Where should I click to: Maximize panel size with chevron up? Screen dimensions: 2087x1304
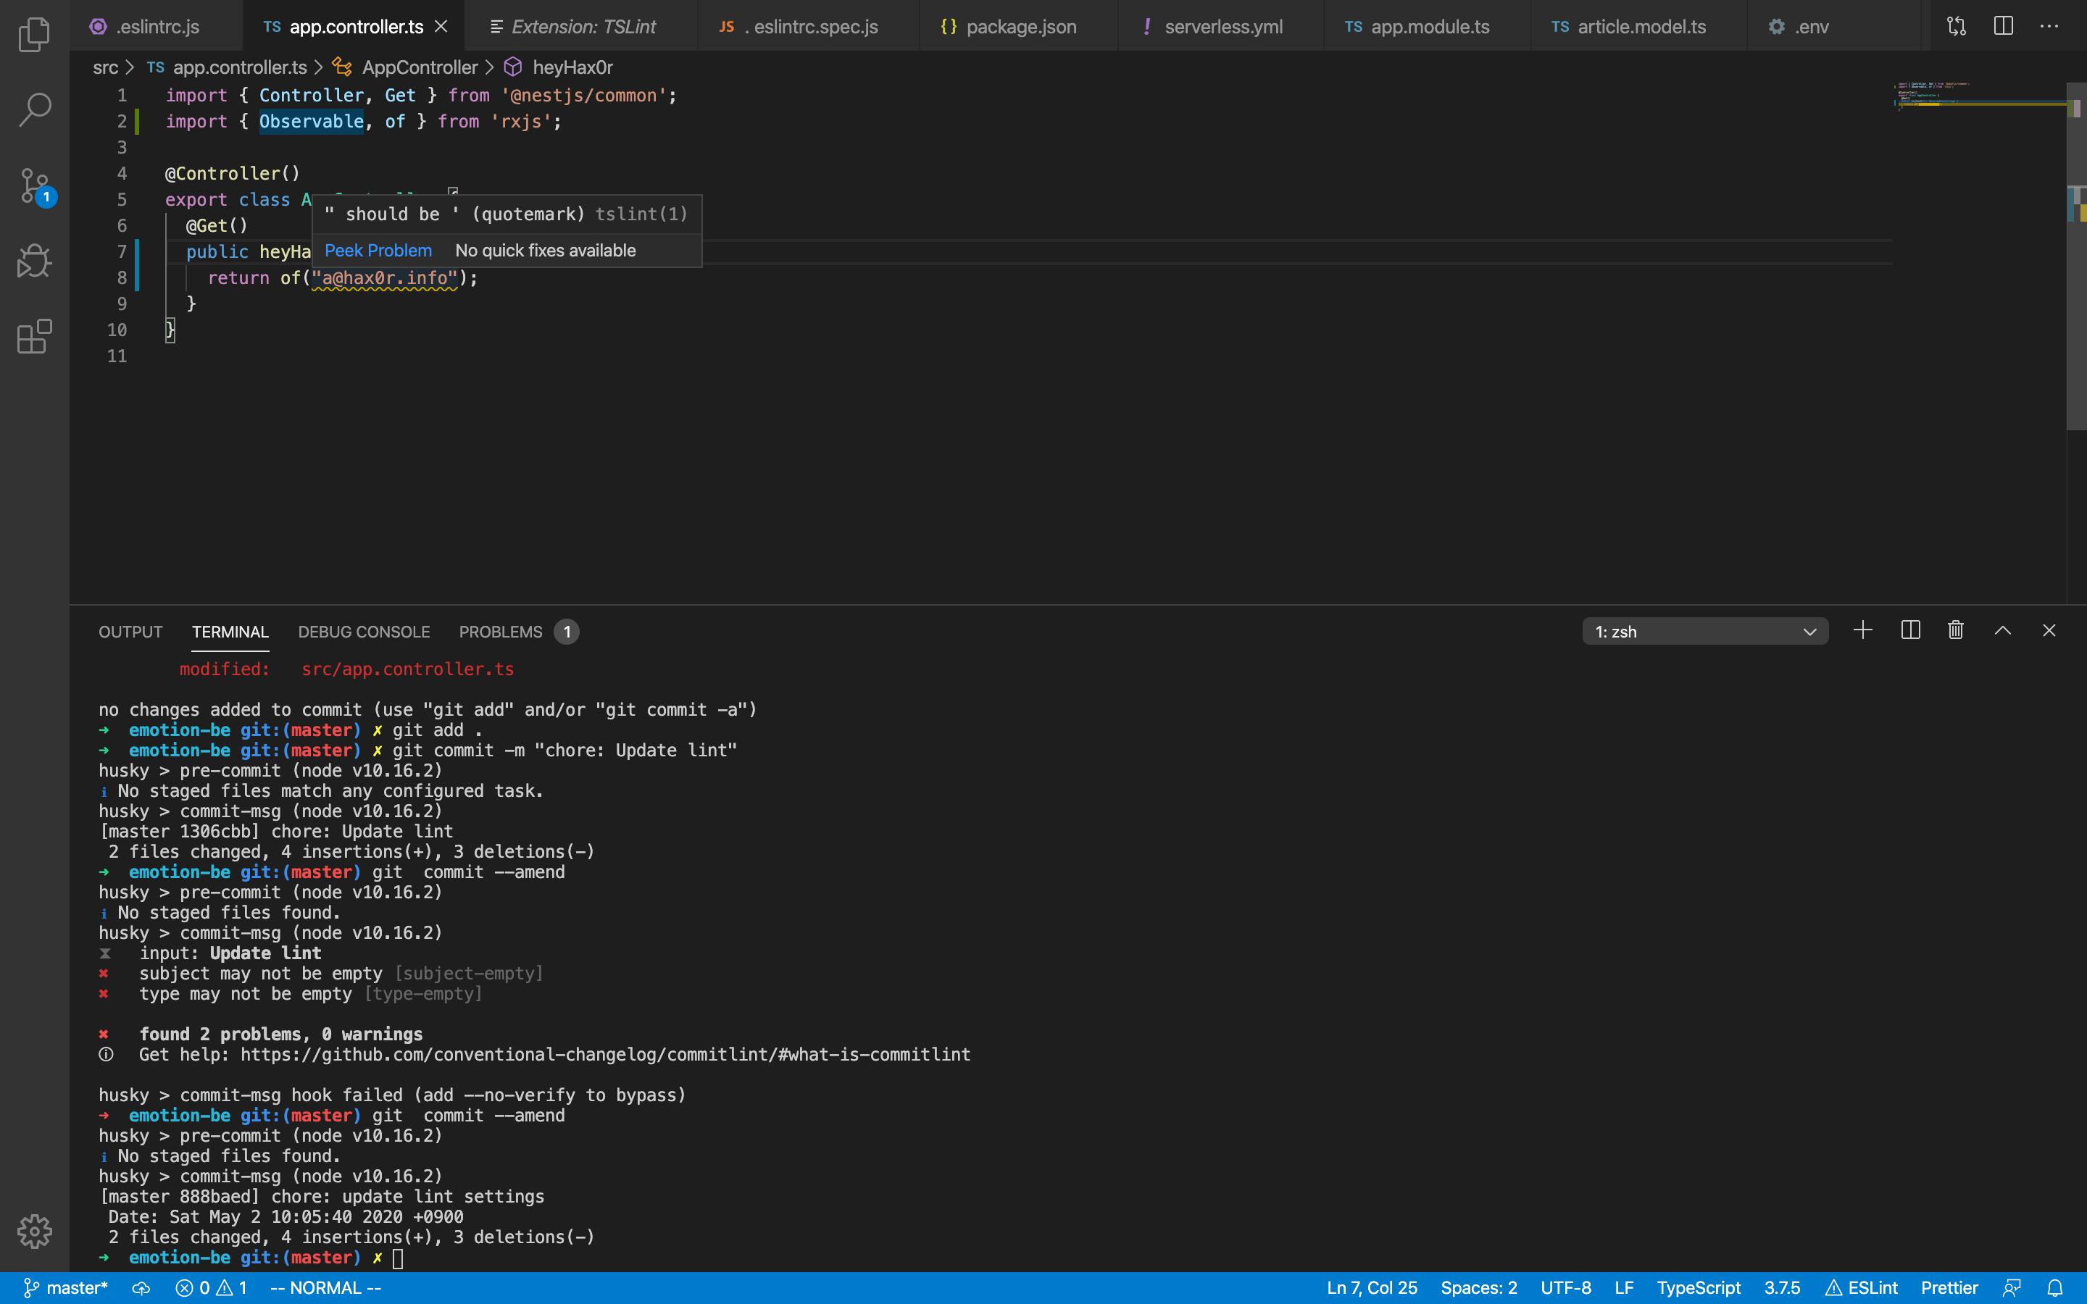2002,630
